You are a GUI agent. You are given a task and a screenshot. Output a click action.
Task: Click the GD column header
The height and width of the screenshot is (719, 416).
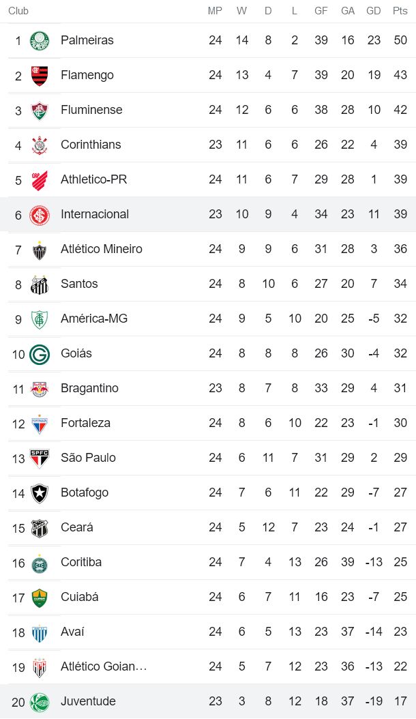374,11
